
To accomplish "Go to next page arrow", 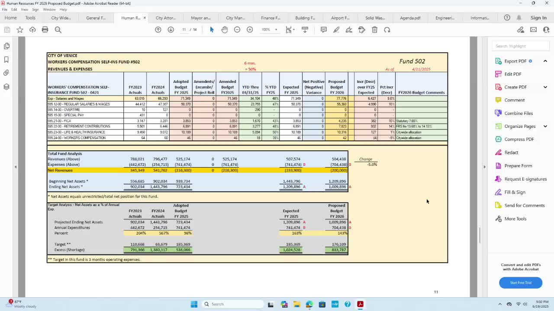I will point(171,29).
